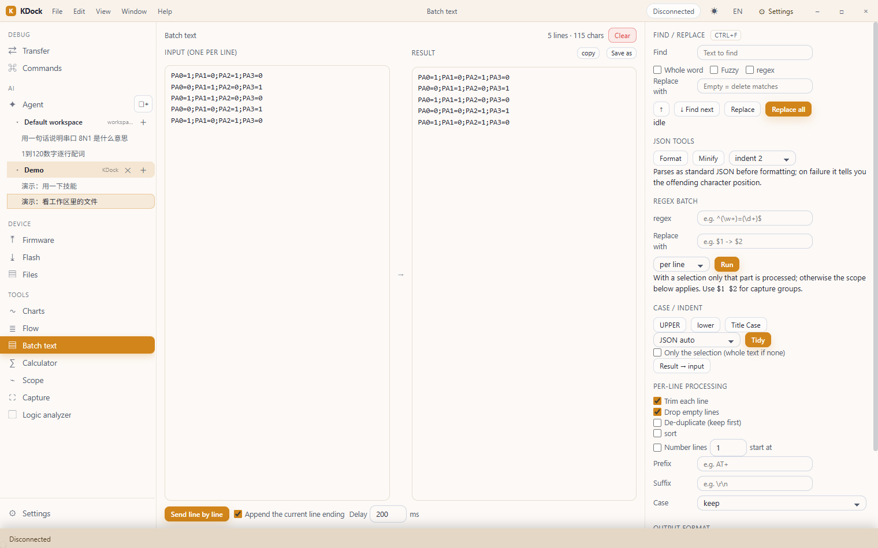Click the Files icon in sidebar
This screenshot has width=878, height=548.
pos(12,275)
